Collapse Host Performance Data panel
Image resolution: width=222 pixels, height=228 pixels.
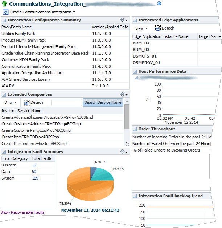click(135, 71)
